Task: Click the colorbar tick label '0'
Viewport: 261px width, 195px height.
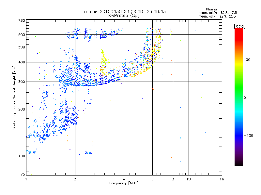Action: [x=245, y=98]
